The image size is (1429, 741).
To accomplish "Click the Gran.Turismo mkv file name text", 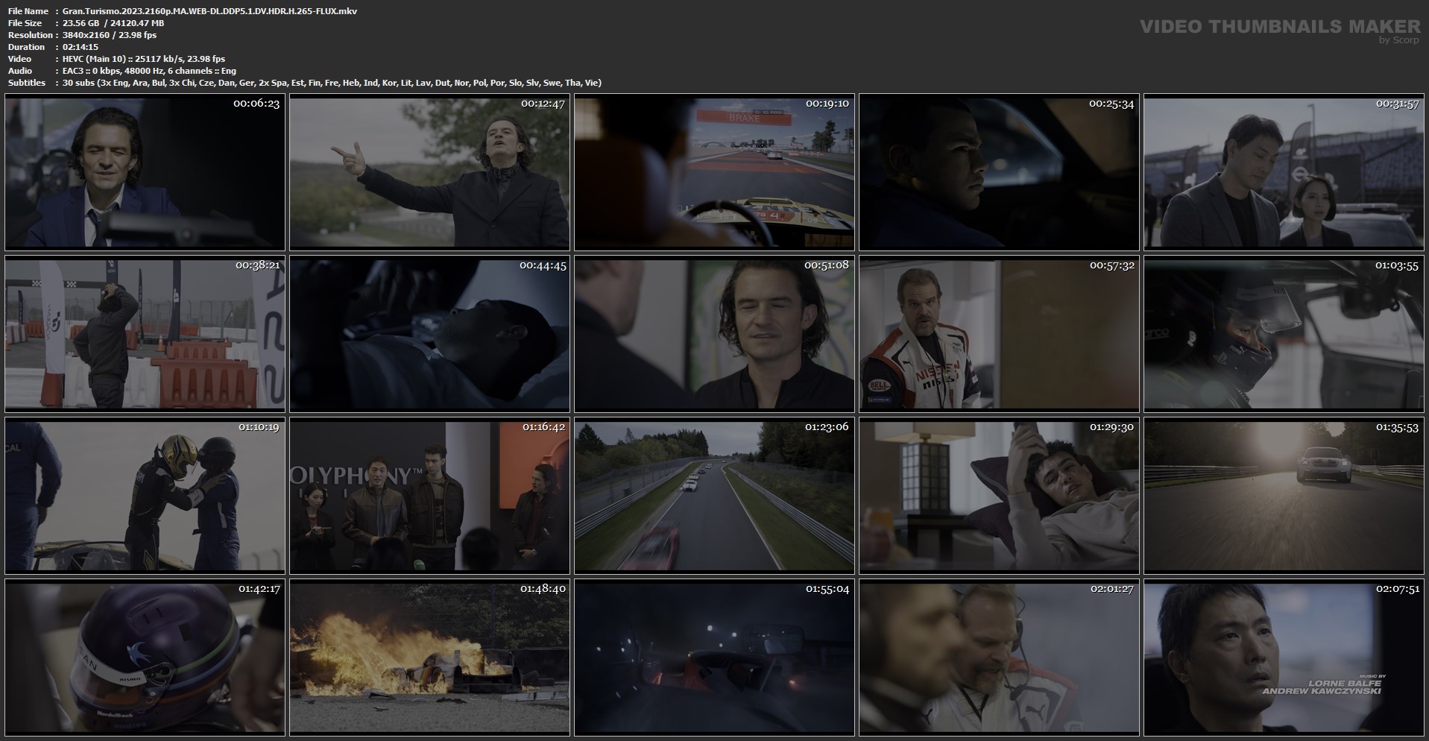I will pos(209,11).
